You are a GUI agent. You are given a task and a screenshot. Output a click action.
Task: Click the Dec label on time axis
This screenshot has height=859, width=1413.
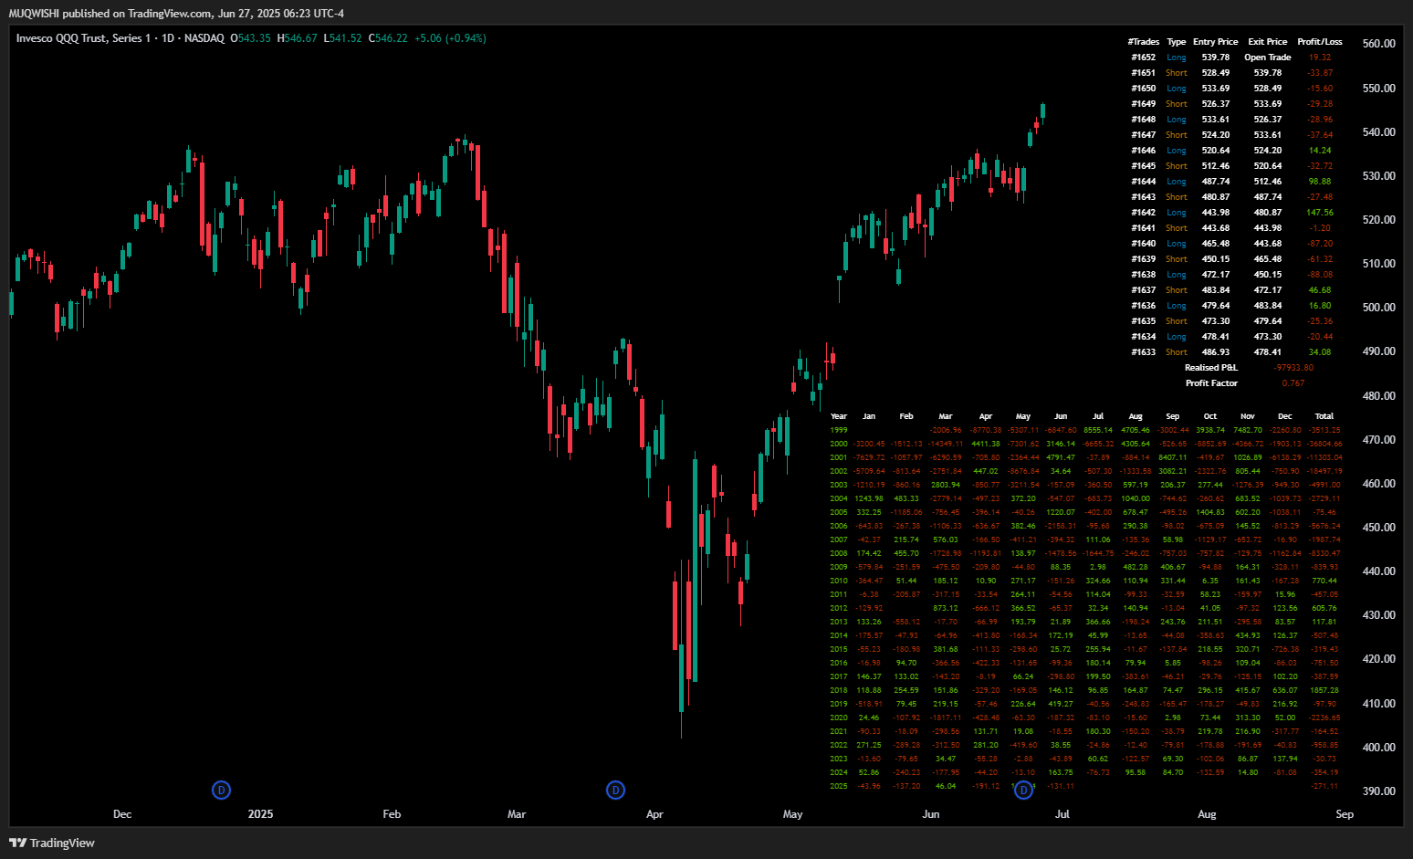[122, 814]
